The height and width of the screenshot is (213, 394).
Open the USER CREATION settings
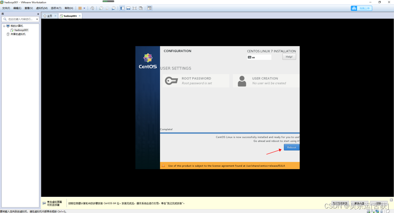point(266,80)
